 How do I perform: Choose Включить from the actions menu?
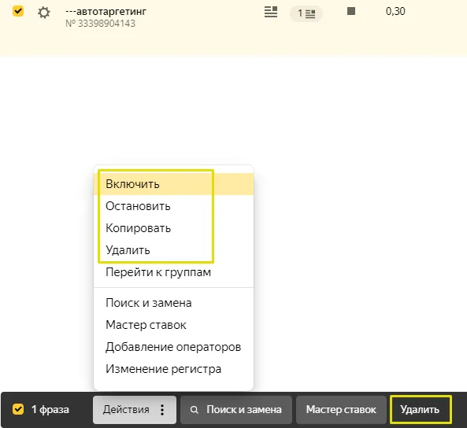pos(173,184)
